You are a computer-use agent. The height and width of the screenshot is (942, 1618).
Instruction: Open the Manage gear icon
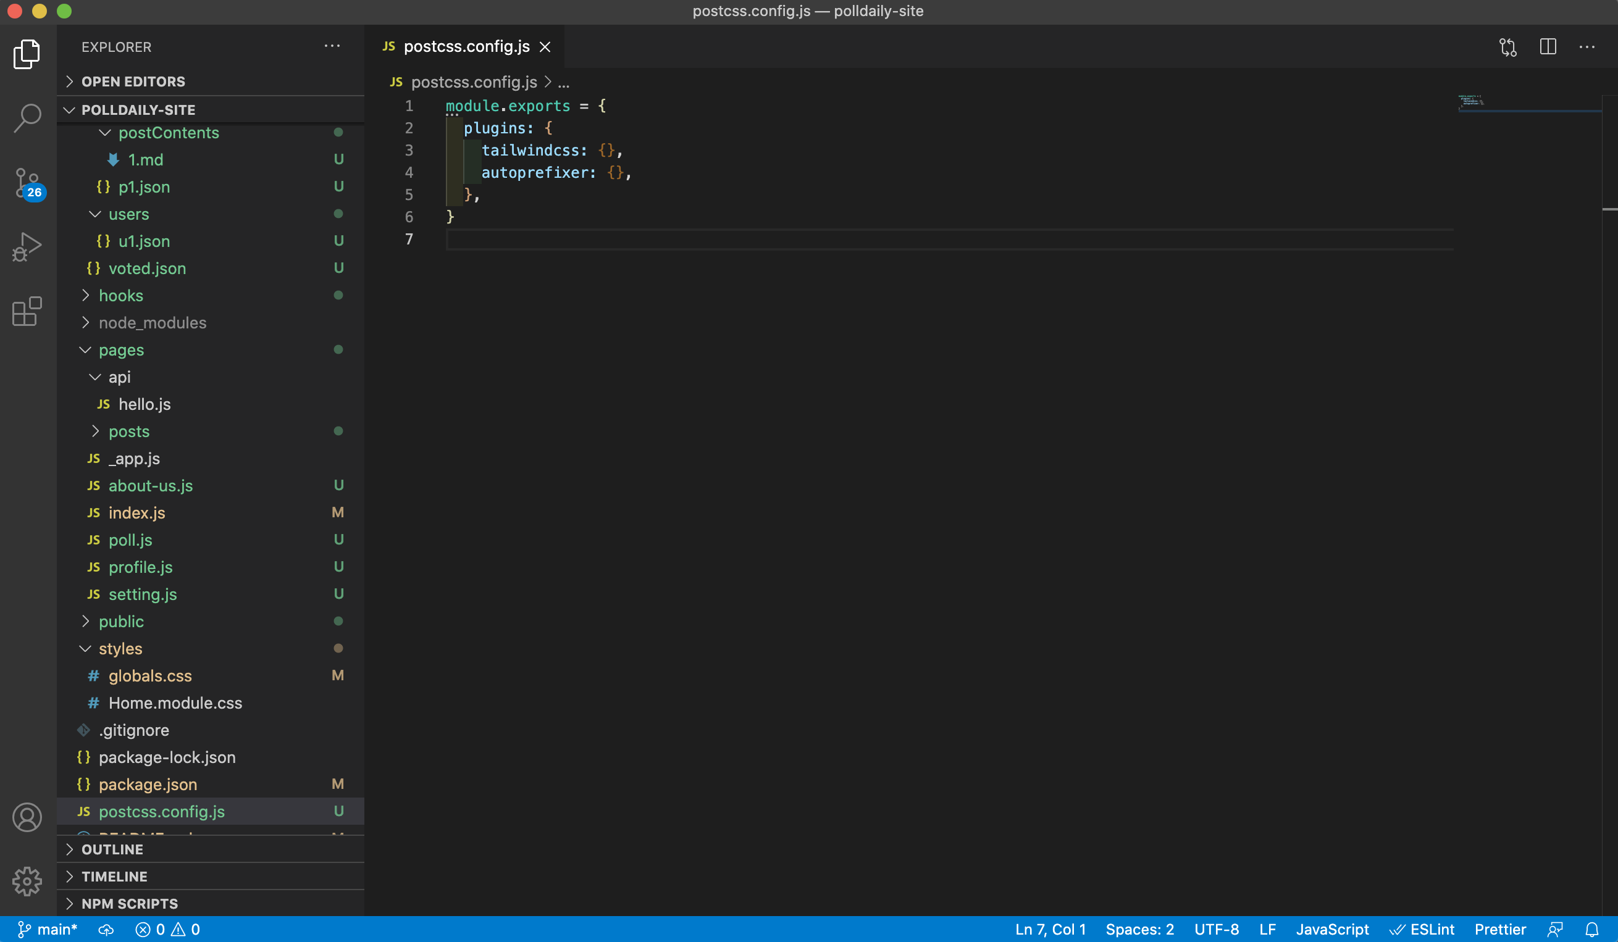(x=27, y=881)
